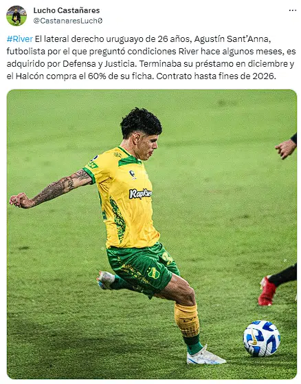The width and height of the screenshot is (301, 384).
Task: Click the words Defensa y Justicia
Action: coord(99,64)
